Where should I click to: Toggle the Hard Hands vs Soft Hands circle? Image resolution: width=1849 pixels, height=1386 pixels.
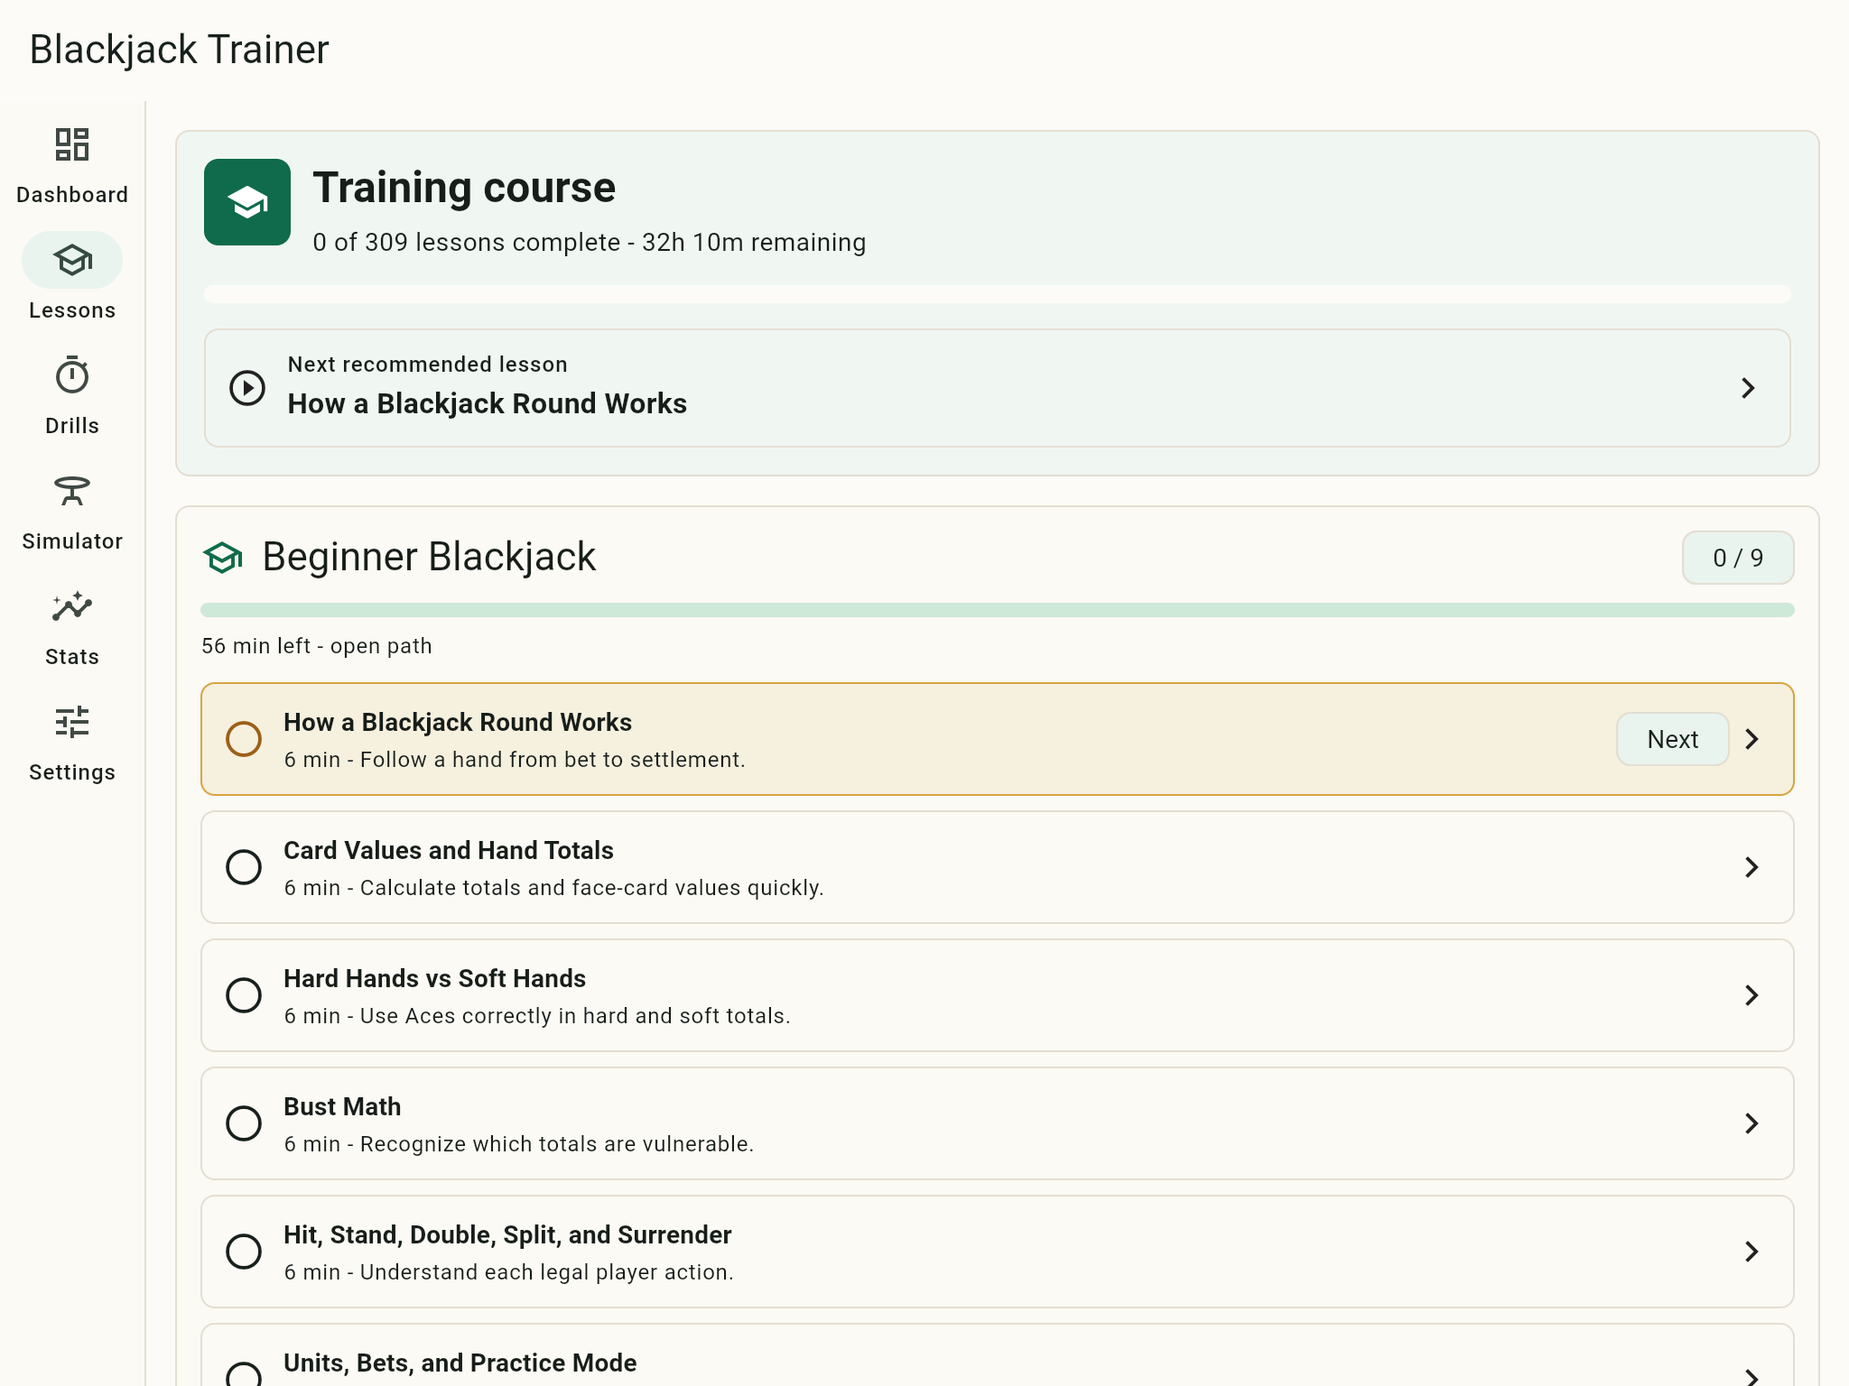(244, 995)
